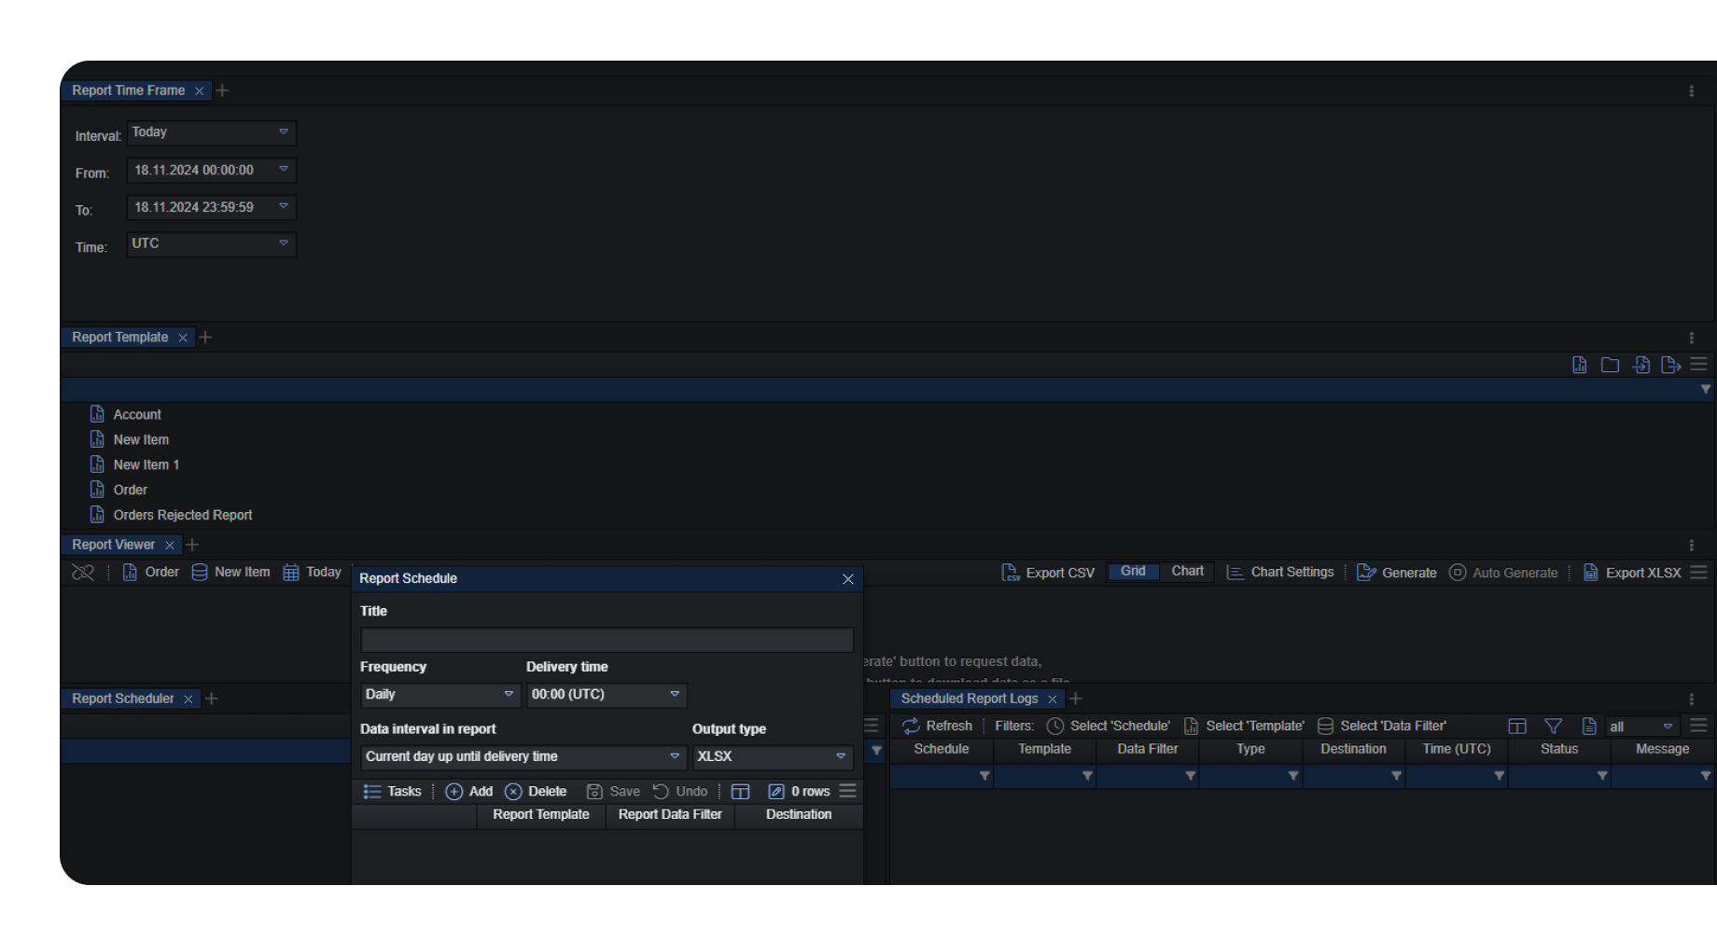
Task: Click Select 'Data Filter' filter
Action: [x=1381, y=726]
